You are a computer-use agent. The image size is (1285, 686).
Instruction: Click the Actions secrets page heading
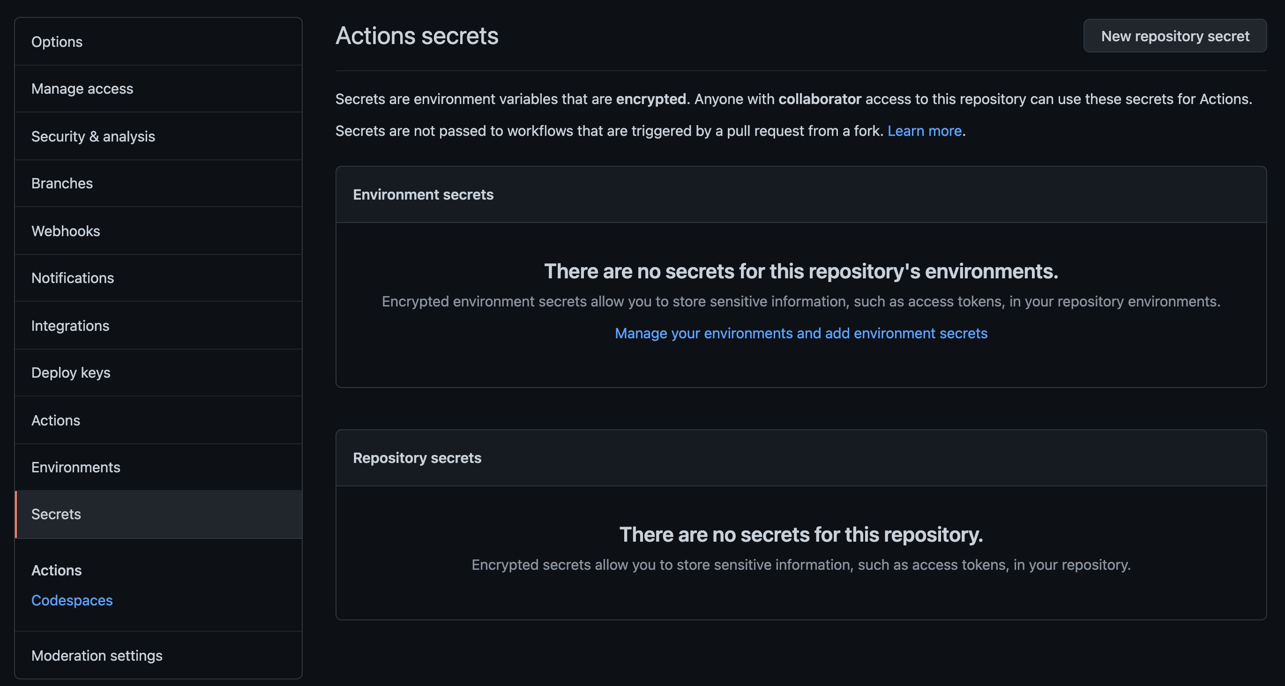[x=417, y=36]
